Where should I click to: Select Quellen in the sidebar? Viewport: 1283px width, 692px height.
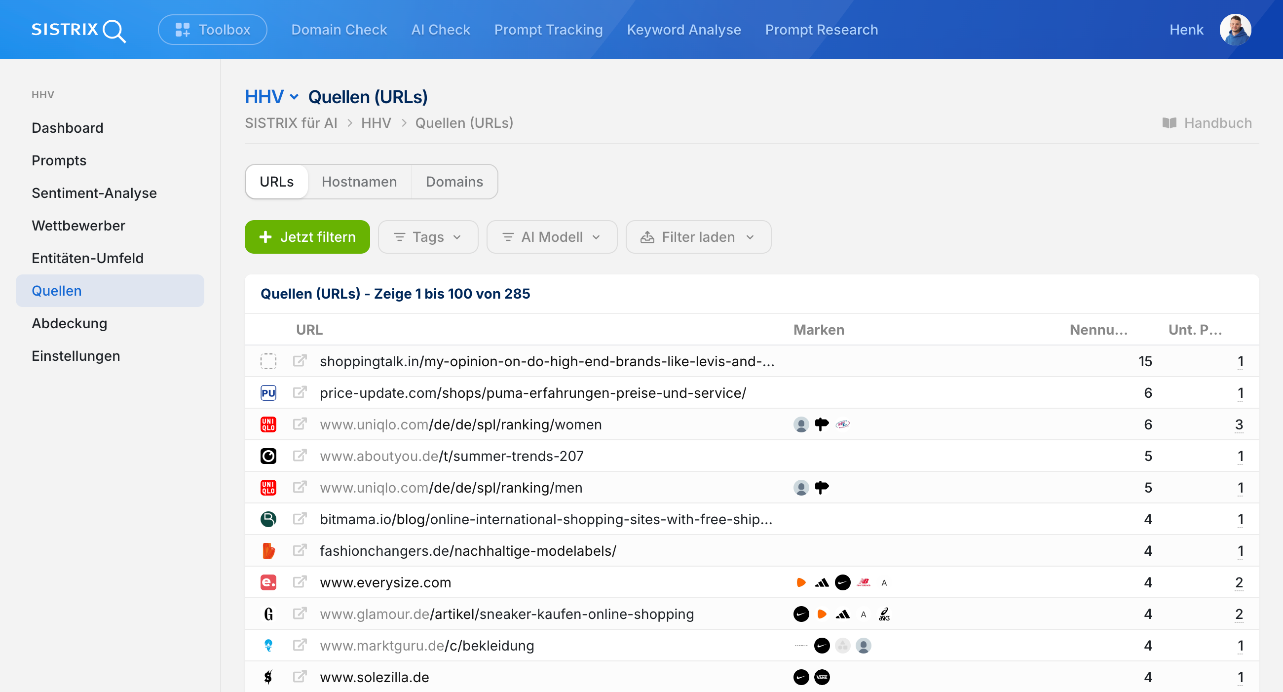[x=110, y=291]
